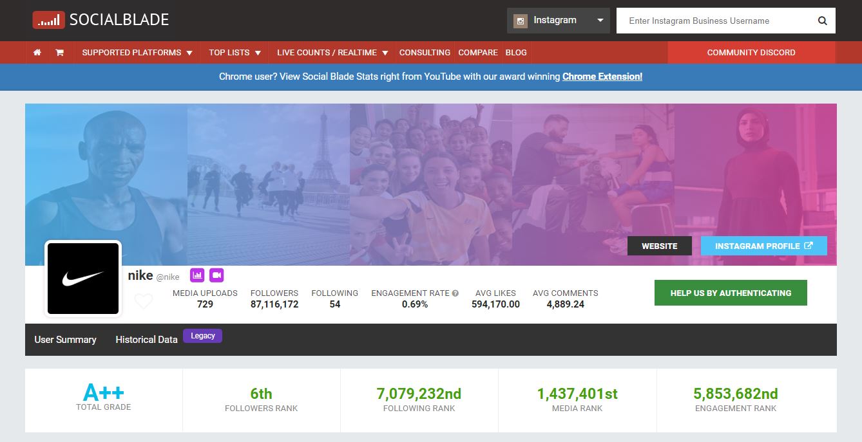
Task: Click the purple video camera icon beside nike
Action: click(216, 275)
